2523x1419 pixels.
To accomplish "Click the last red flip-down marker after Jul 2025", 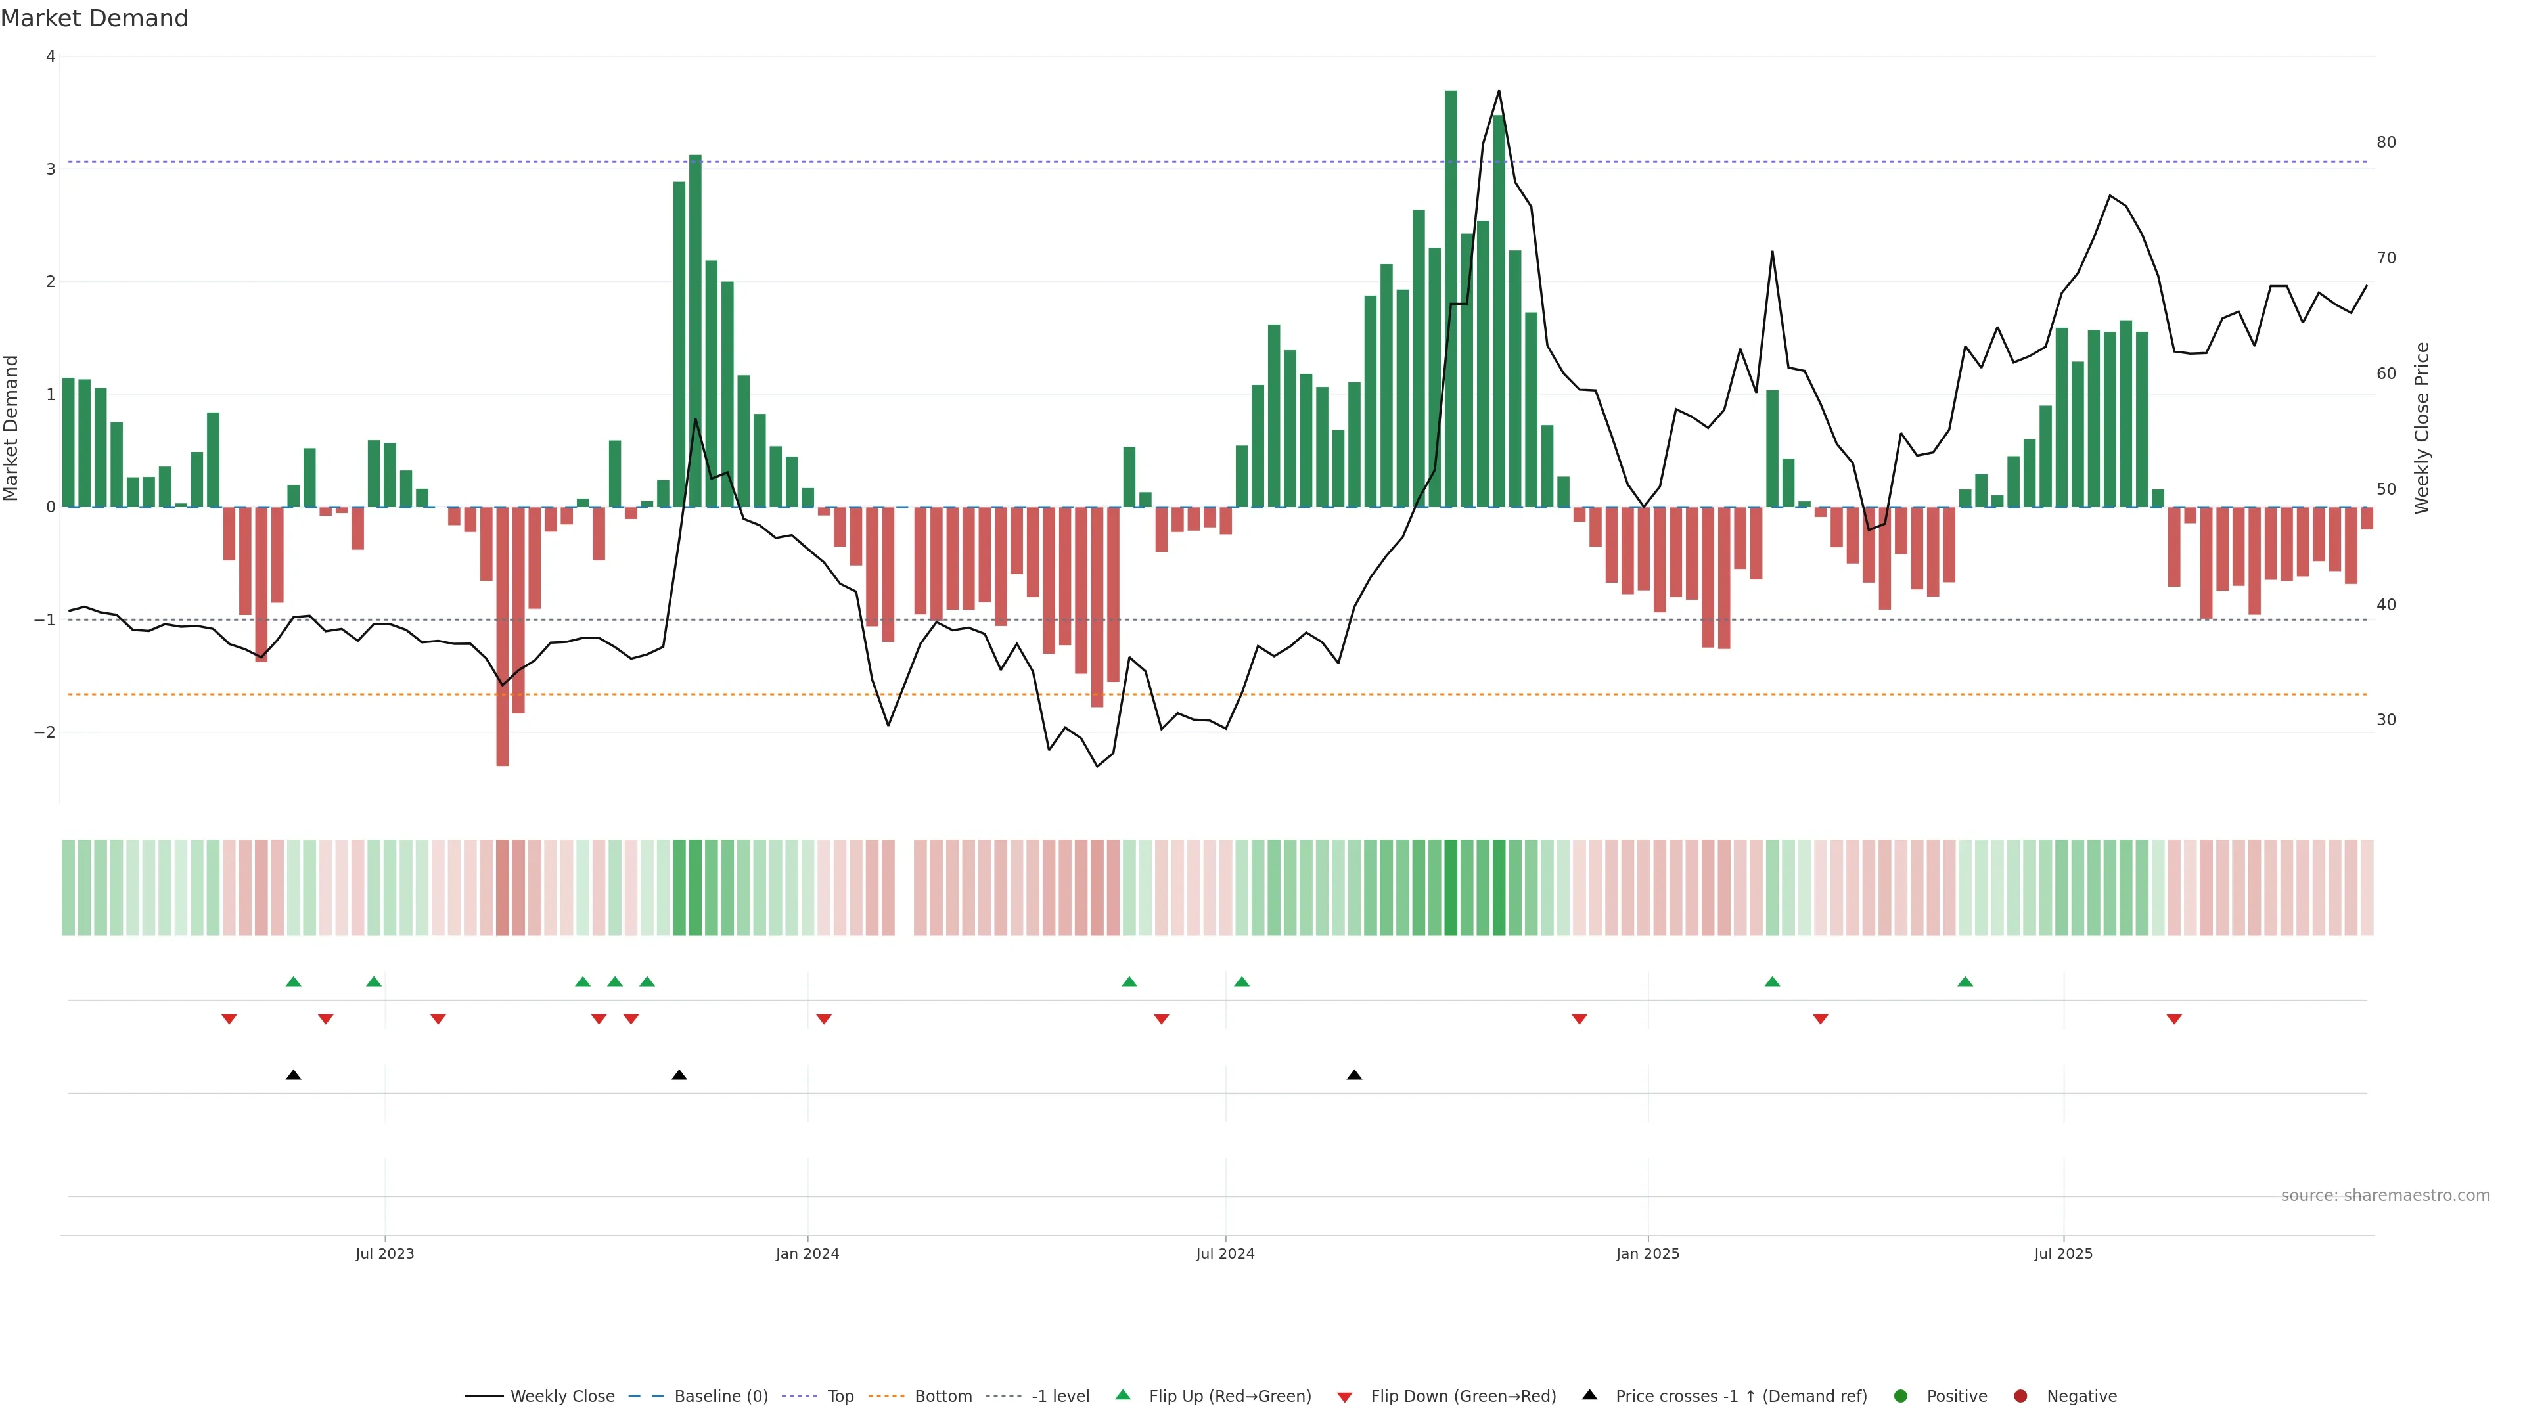I will pyautogui.click(x=2174, y=1020).
